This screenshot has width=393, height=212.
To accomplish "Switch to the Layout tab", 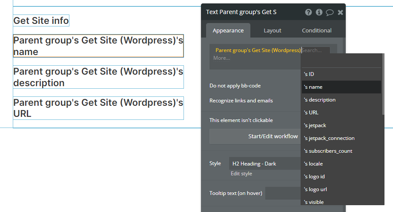I will [x=273, y=30].
